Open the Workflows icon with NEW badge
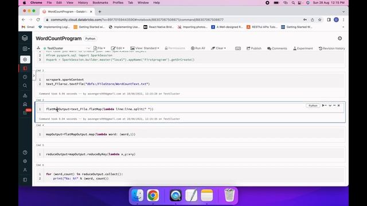The image size is (367, 206). point(26,112)
